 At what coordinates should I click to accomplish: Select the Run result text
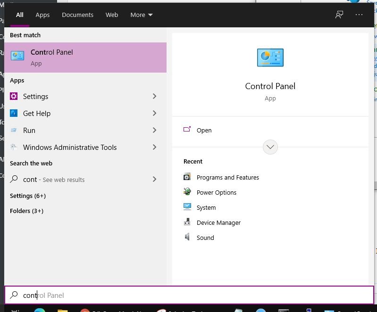tap(29, 130)
